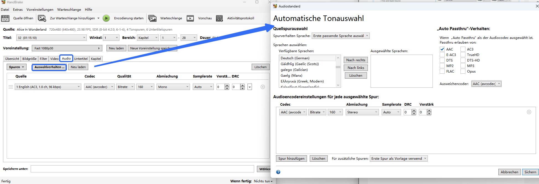Remove encoder row with circled X in Audiostandard dialog

click(529, 112)
